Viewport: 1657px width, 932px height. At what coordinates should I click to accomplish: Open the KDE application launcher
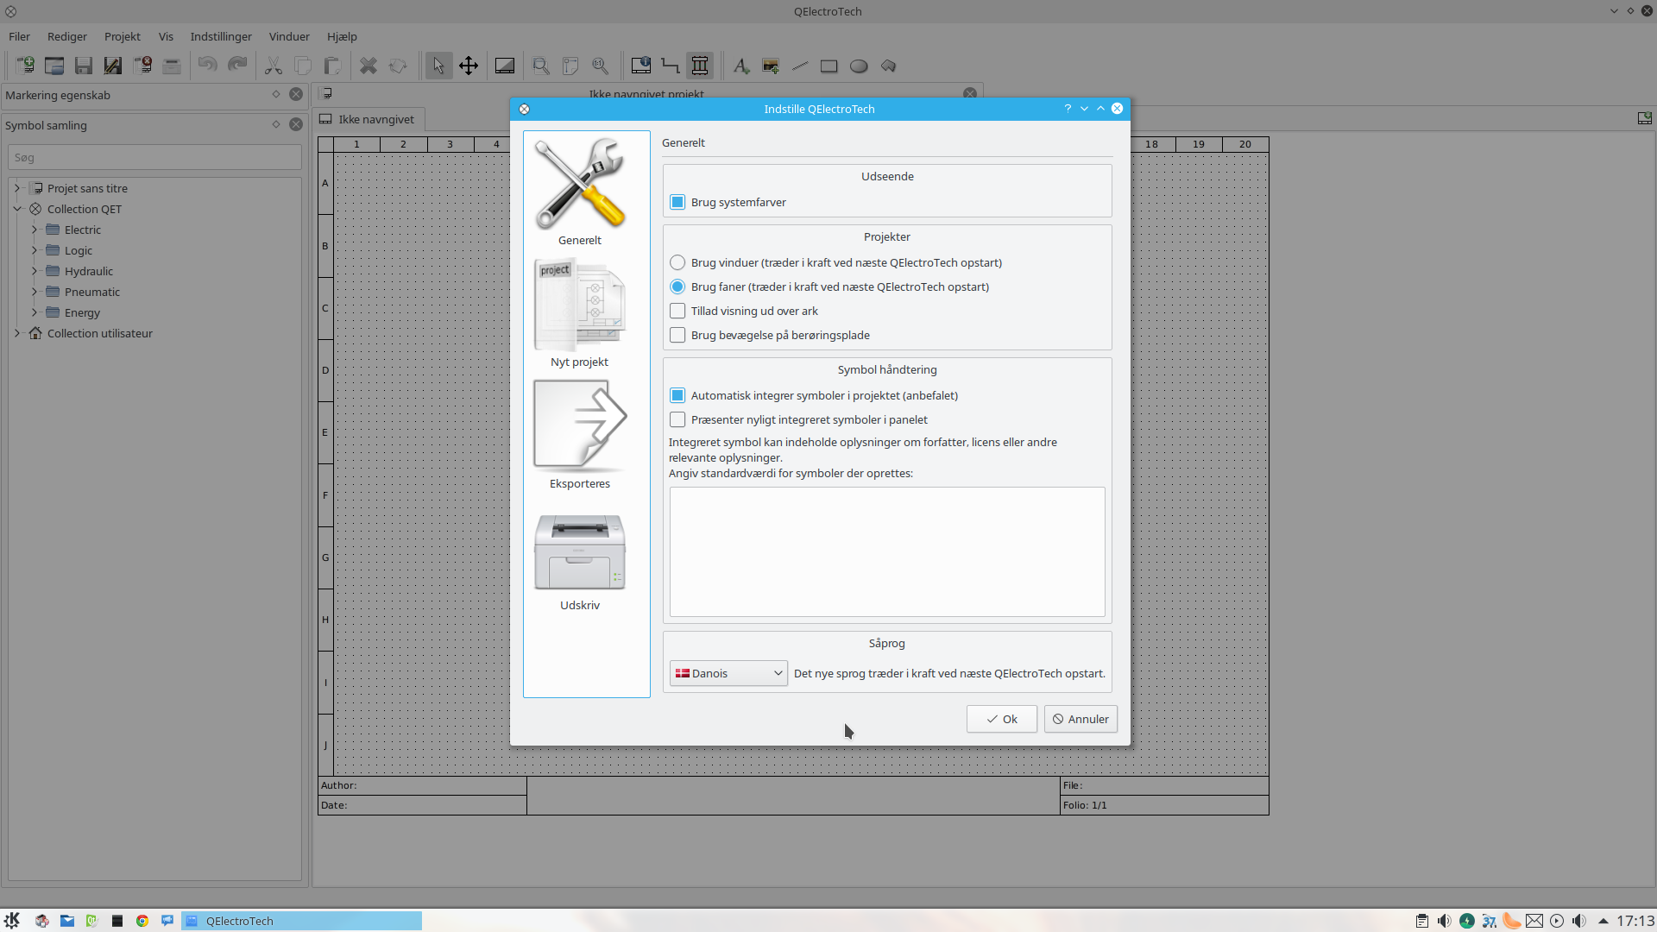(12, 921)
